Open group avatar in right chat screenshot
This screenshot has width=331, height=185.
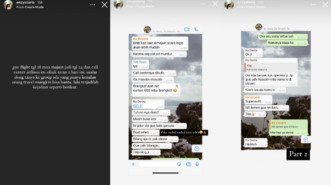(x=259, y=27)
